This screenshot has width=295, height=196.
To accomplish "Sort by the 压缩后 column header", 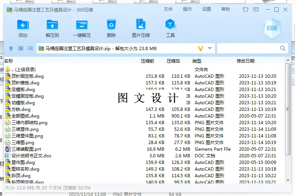I will pos(173,61).
